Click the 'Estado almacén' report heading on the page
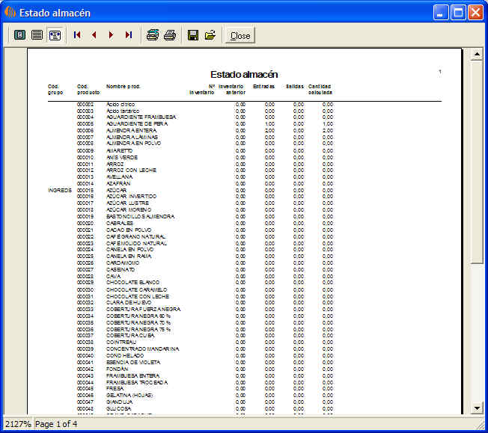The height and width of the screenshot is (433, 488). 244,74
